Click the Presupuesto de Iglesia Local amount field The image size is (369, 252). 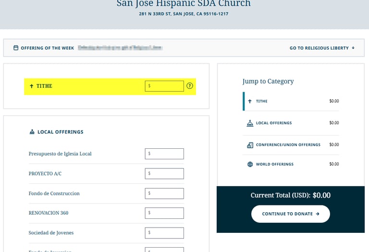[x=164, y=154]
